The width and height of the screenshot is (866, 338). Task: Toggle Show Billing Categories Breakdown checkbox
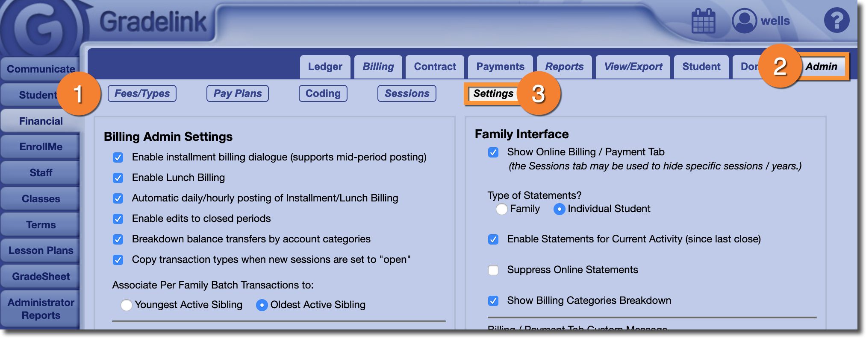coord(493,301)
